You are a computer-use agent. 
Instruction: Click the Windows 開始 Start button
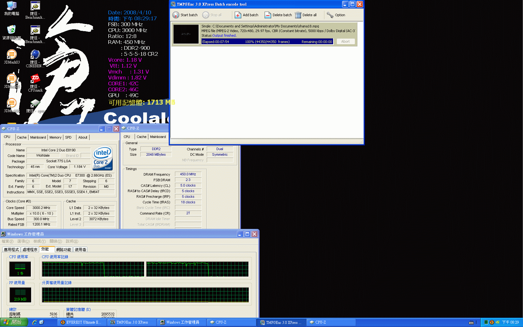(x=14, y=322)
